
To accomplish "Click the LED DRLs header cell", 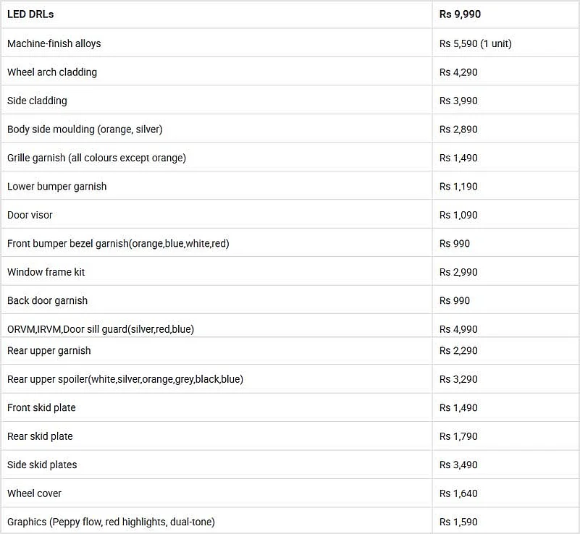I will click(x=30, y=14).
